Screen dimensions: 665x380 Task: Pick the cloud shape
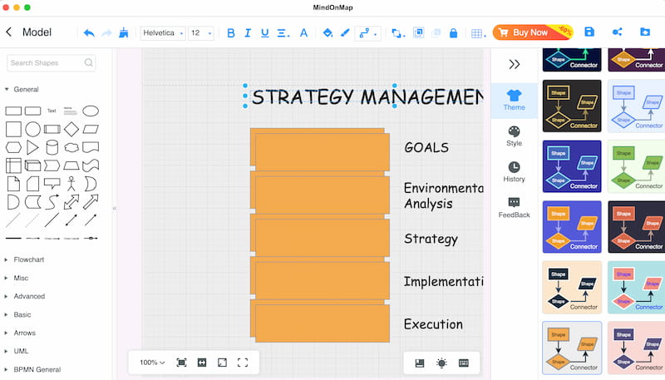pyautogui.click(x=71, y=147)
